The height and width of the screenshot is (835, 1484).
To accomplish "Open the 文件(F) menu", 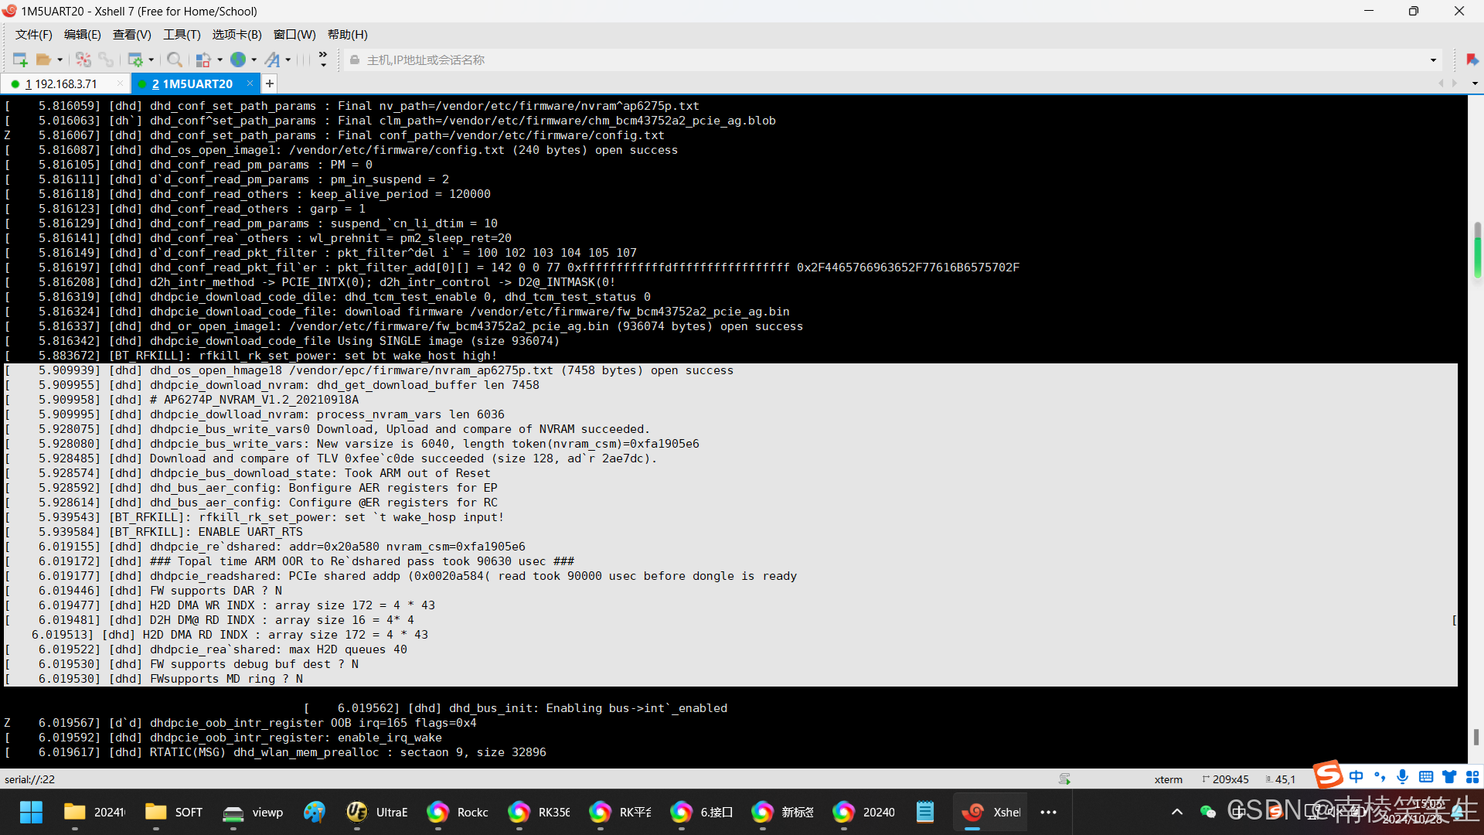I will 33,35.
